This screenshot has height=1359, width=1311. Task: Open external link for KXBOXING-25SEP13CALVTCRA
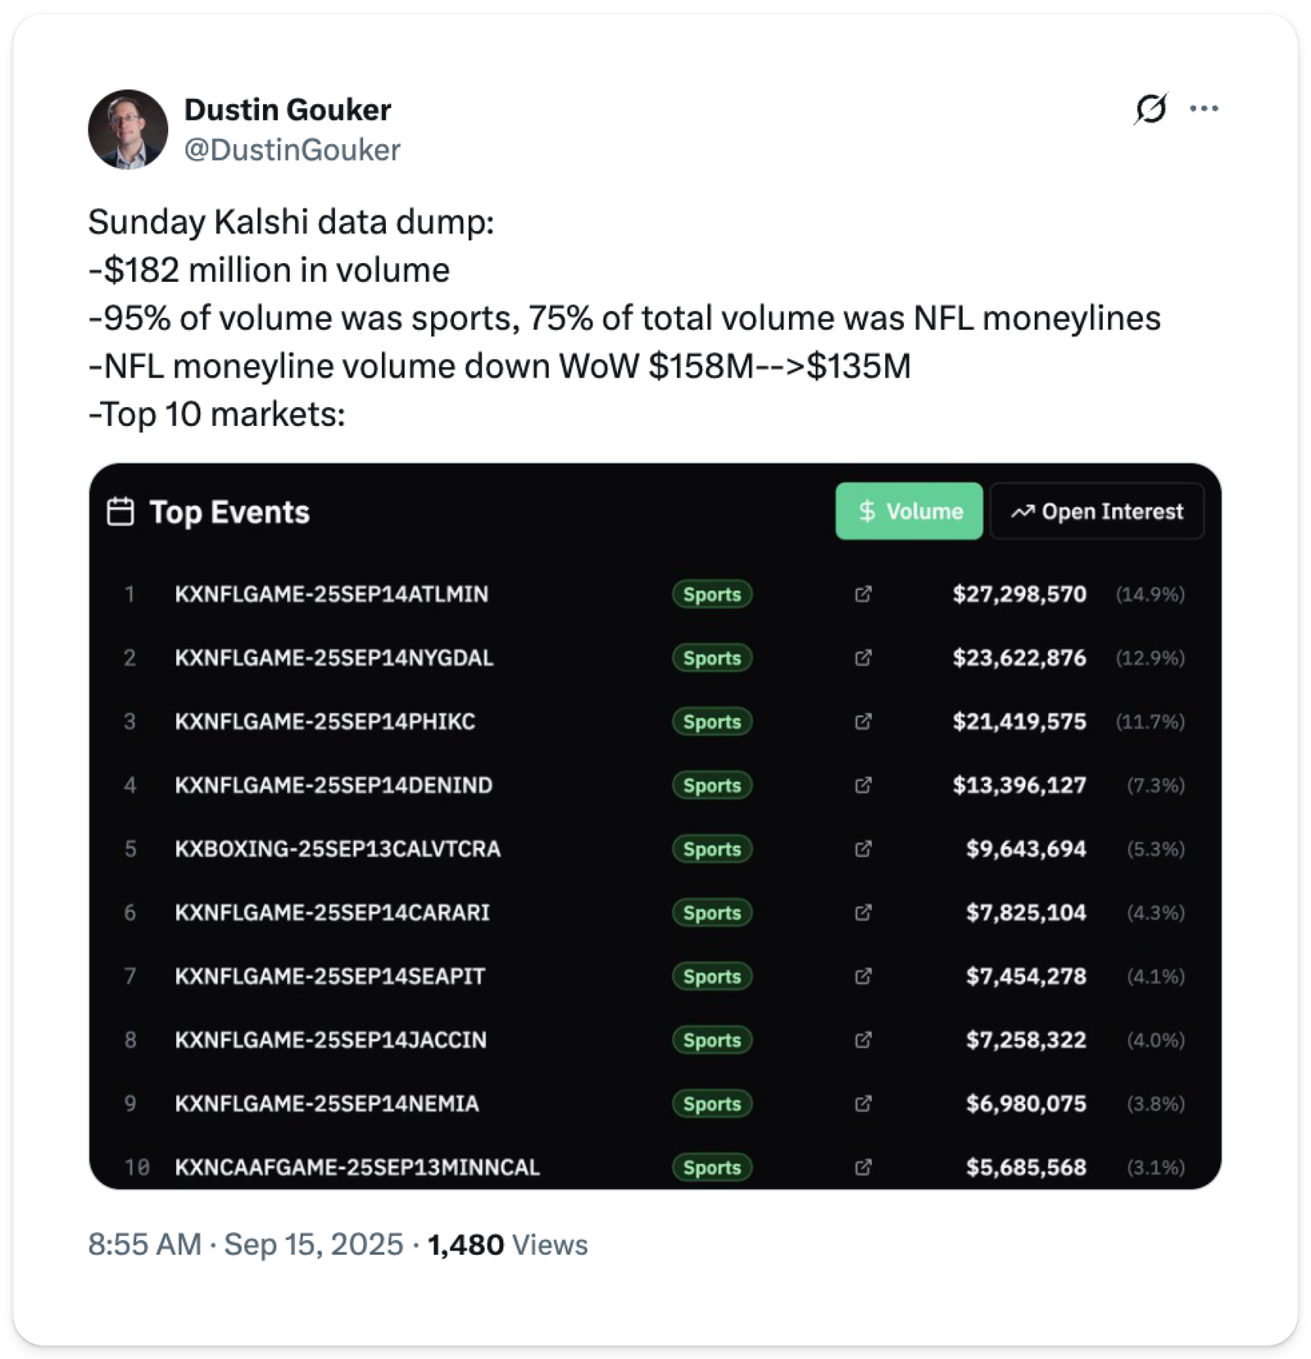[863, 849]
